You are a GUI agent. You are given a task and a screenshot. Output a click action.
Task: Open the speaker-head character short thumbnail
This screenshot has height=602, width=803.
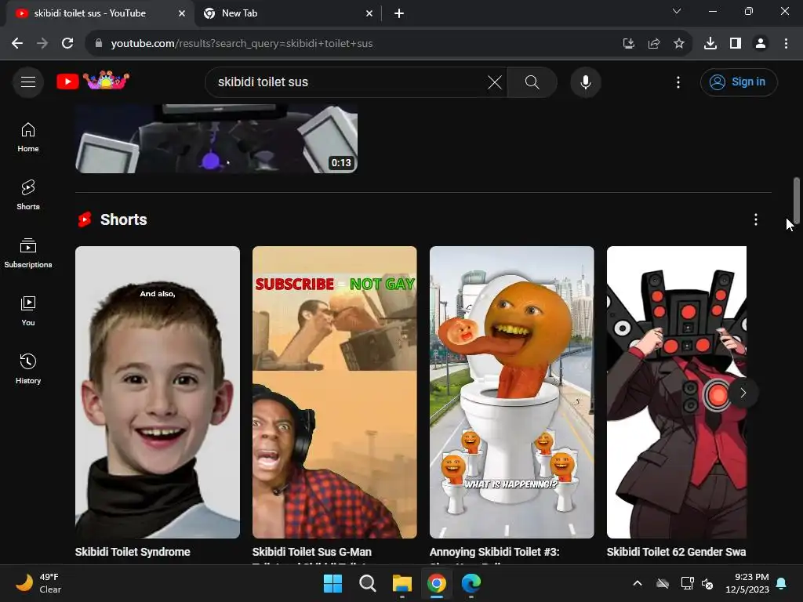click(x=677, y=392)
